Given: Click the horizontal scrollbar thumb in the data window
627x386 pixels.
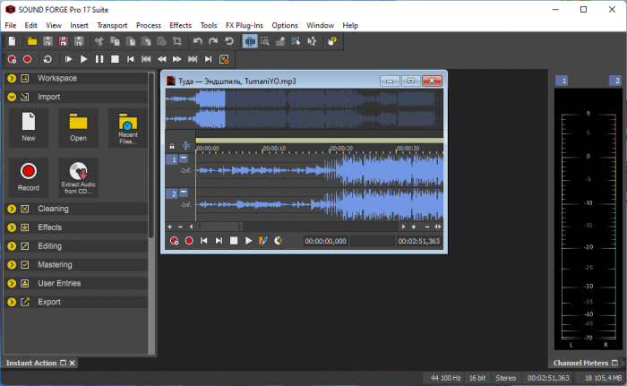Looking at the screenshot, I should coord(220,227).
